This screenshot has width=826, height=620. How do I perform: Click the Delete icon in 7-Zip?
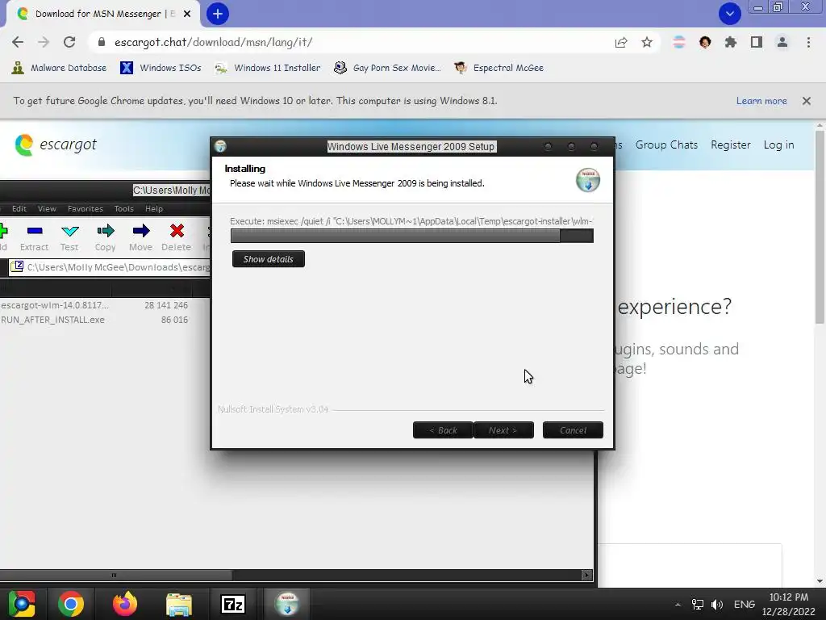click(x=177, y=237)
